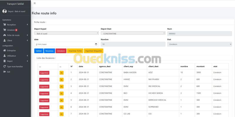Click the Type marchandise refresh icon

pyautogui.click(x=4, y=66)
